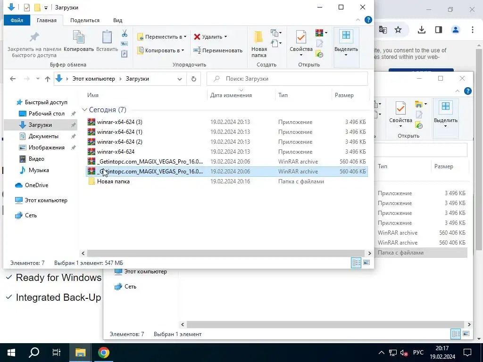Click the quick access Properties checkmark icon
The width and height of the screenshot is (483, 362).
tap(27, 7)
